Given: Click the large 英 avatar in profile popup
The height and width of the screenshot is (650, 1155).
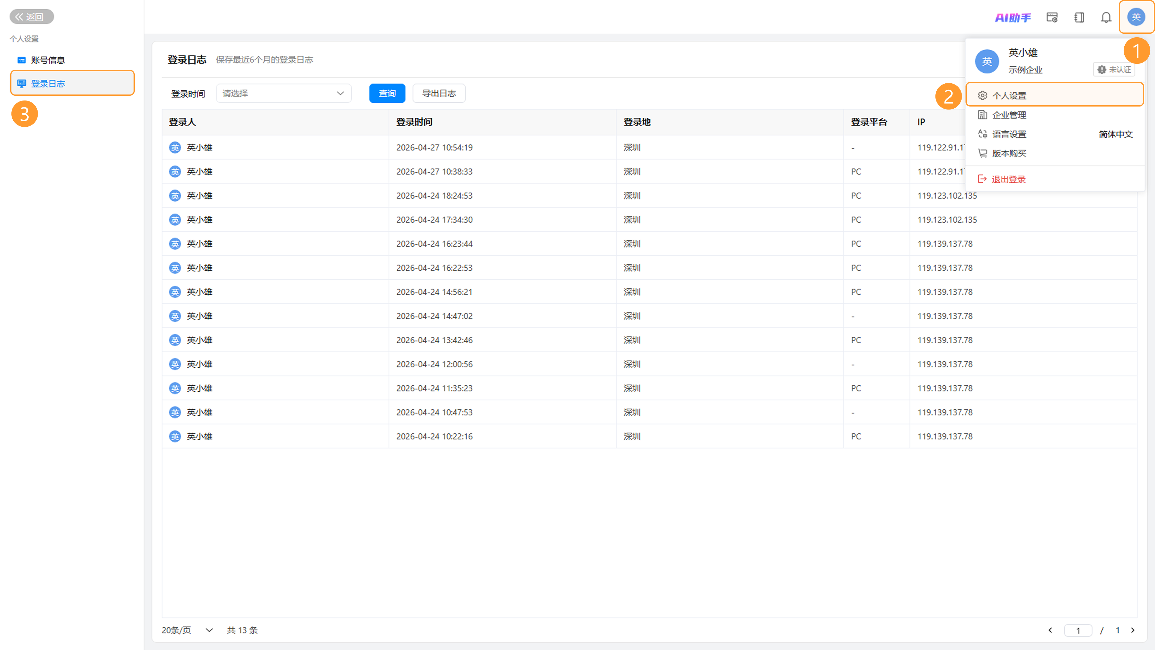Looking at the screenshot, I should [987, 61].
